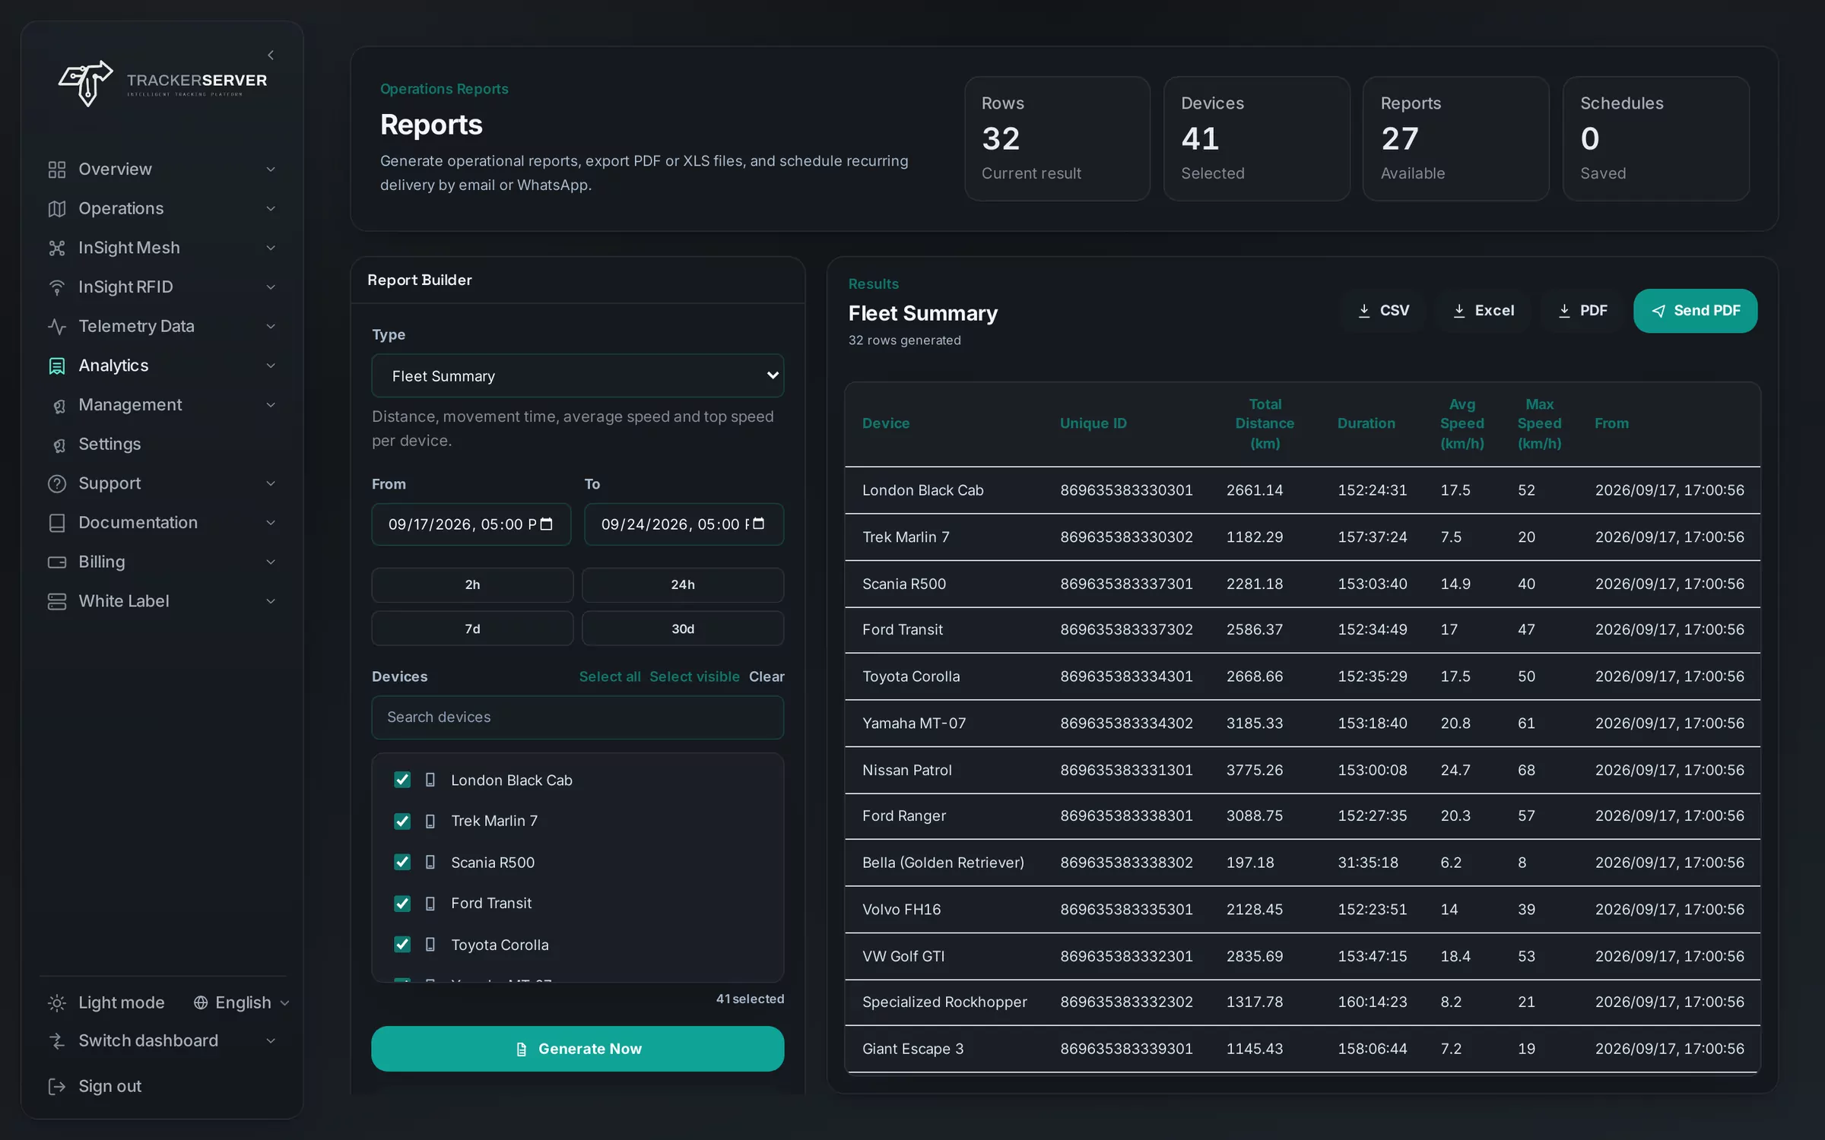The width and height of the screenshot is (1825, 1140).
Task: Expand the Telemetry Data chevron
Action: [x=271, y=326]
